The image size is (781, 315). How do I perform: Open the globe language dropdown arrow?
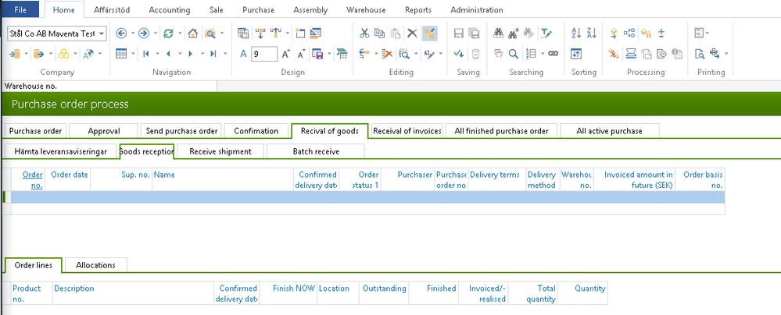99,54
